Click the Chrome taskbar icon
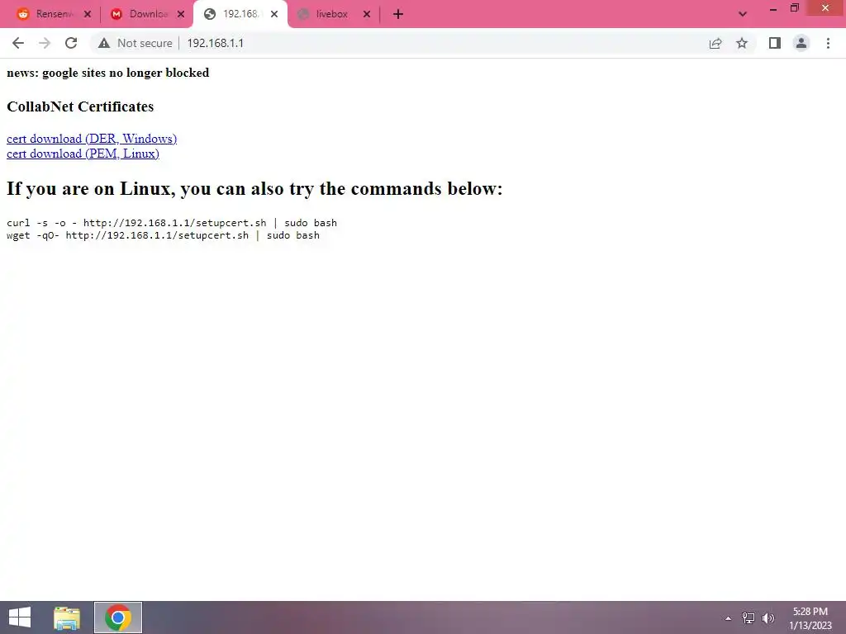This screenshot has width=846, height=634. (118, 617)
